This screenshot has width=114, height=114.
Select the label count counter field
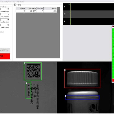click(x=5, y=25)
